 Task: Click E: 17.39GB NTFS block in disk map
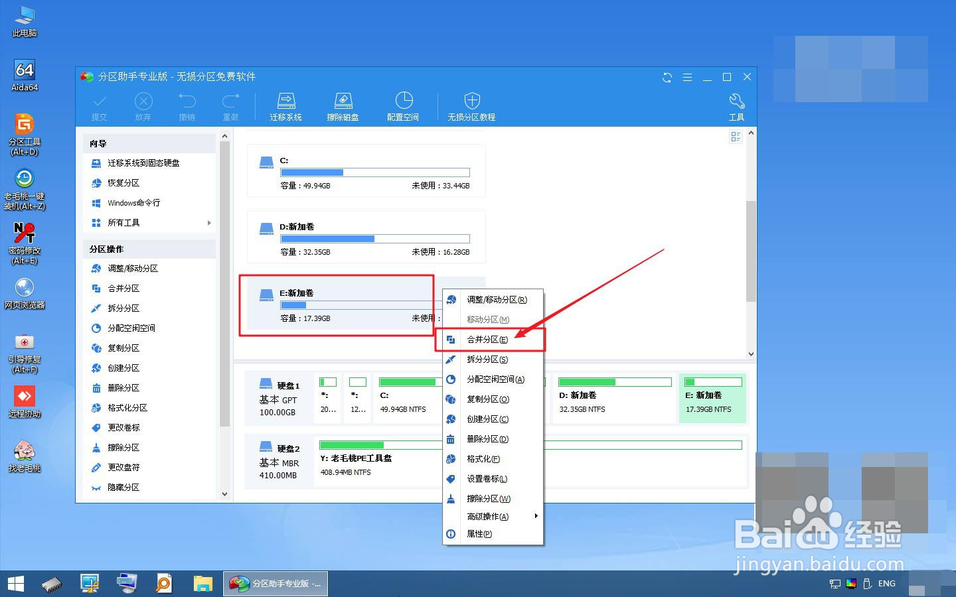tap(713, 397)
